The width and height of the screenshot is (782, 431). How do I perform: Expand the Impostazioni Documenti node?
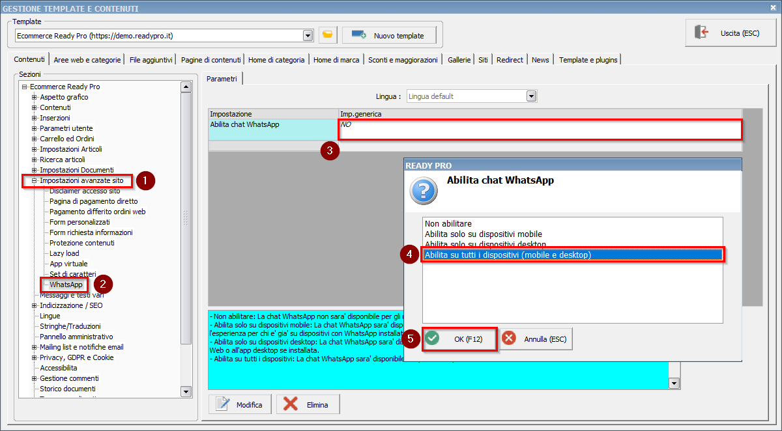pos(35,170)
